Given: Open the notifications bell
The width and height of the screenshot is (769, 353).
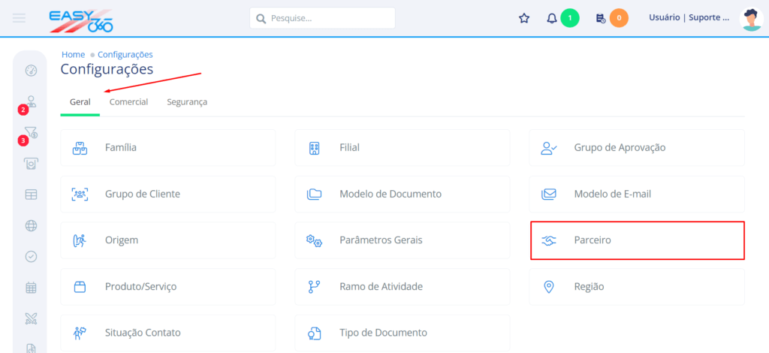Looking at the screenshot, I should coord(552,19).
